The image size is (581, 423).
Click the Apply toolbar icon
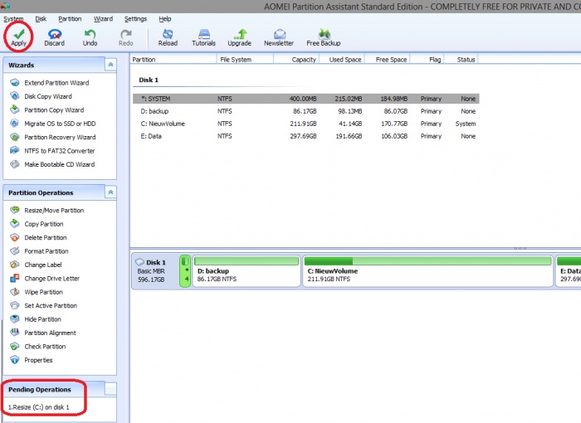pos(18,36)
